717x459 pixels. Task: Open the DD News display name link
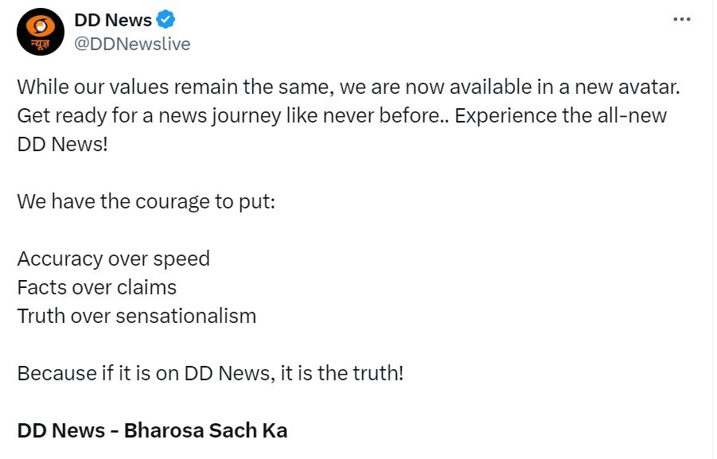[113, 20]
